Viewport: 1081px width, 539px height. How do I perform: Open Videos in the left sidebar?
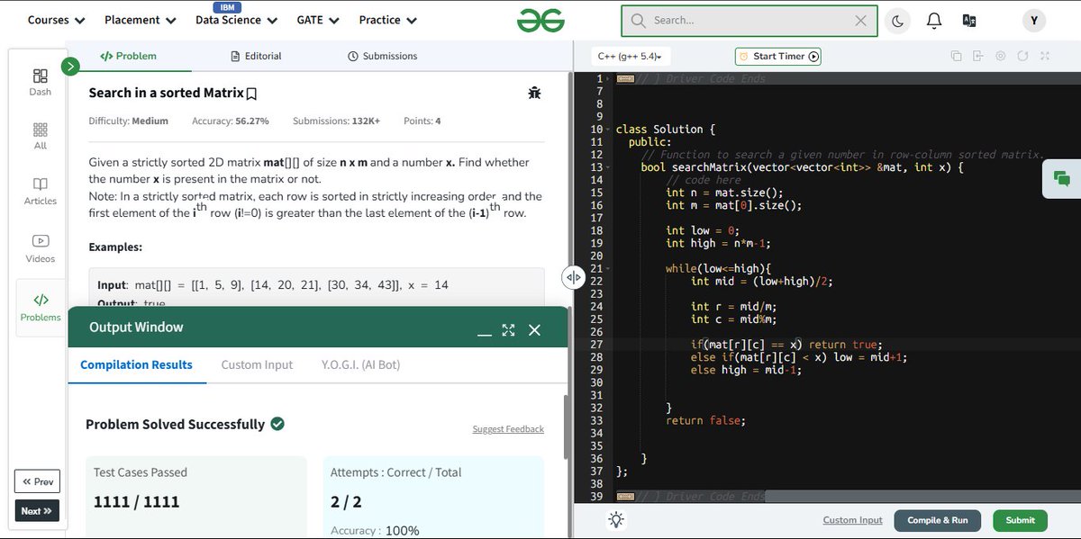[x=41, y=248]
